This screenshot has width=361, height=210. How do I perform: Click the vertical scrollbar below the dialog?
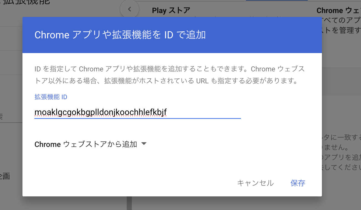129,203
